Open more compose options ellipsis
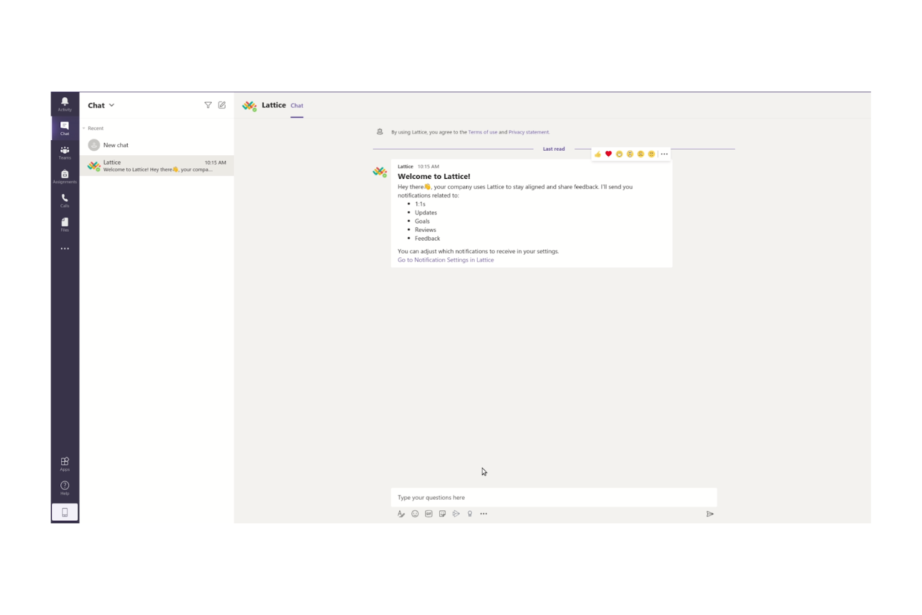Viewport: 922px width, 615px height. [x=483, y=514]
